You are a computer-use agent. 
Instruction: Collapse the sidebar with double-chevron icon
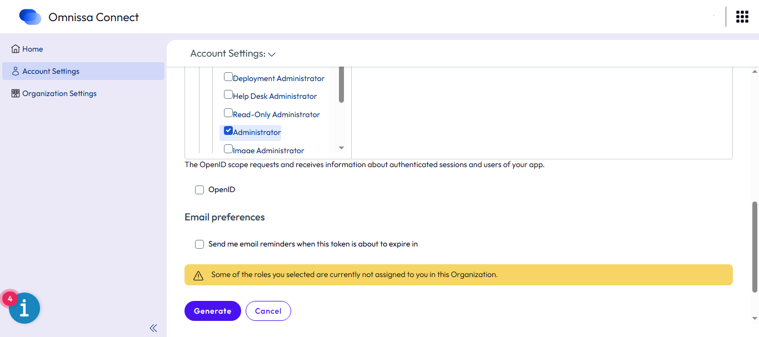tap(153, 328)
